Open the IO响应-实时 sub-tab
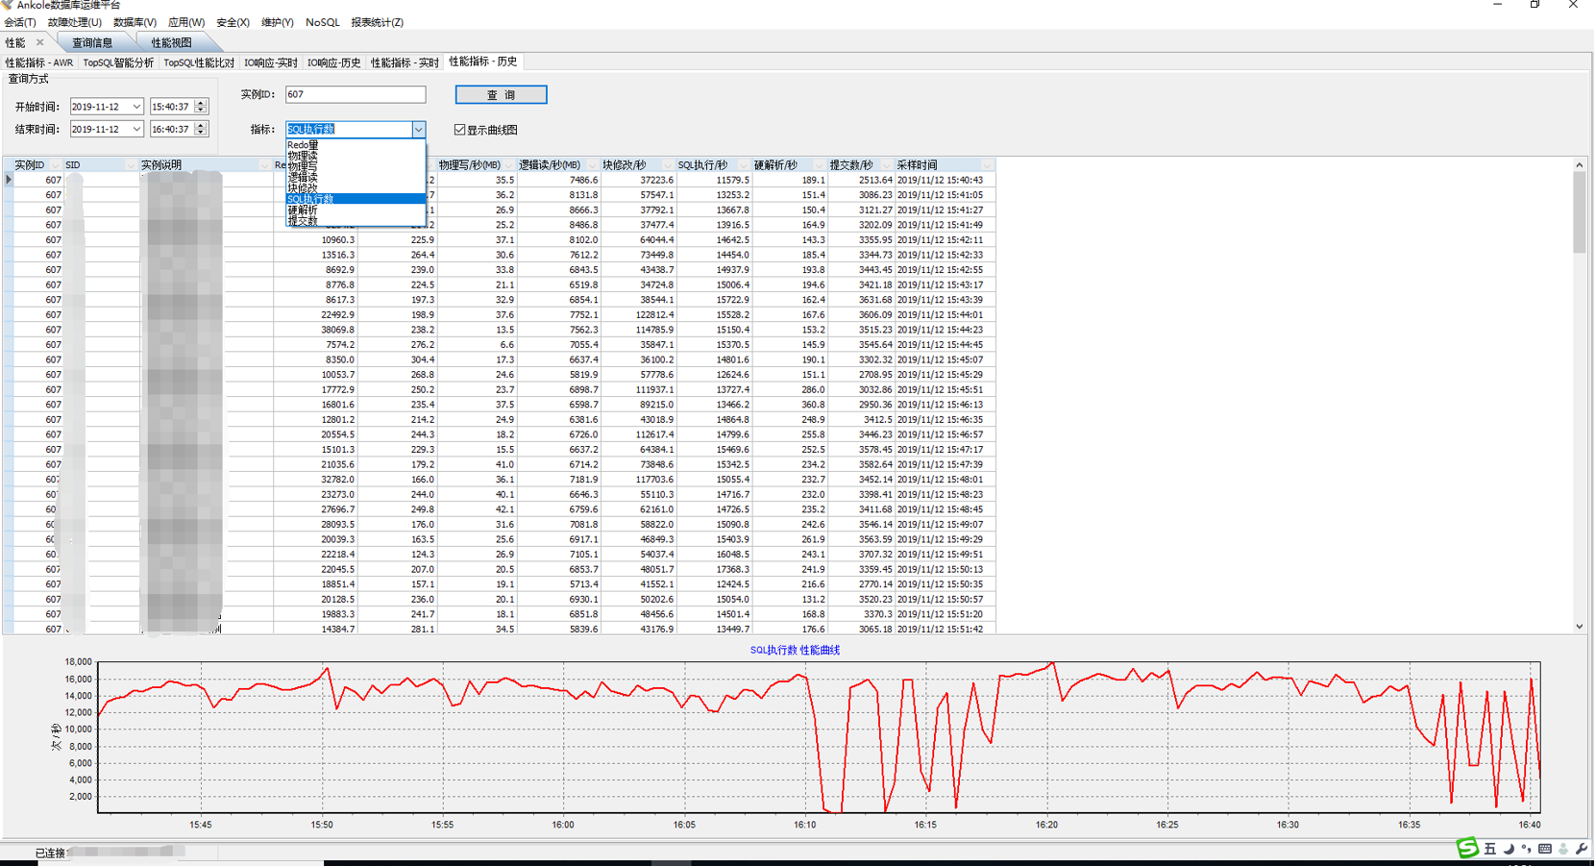The image size is (1596, 866). (x=271, y=62)
